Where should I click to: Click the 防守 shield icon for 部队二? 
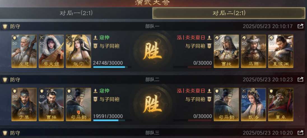point(5,80)
